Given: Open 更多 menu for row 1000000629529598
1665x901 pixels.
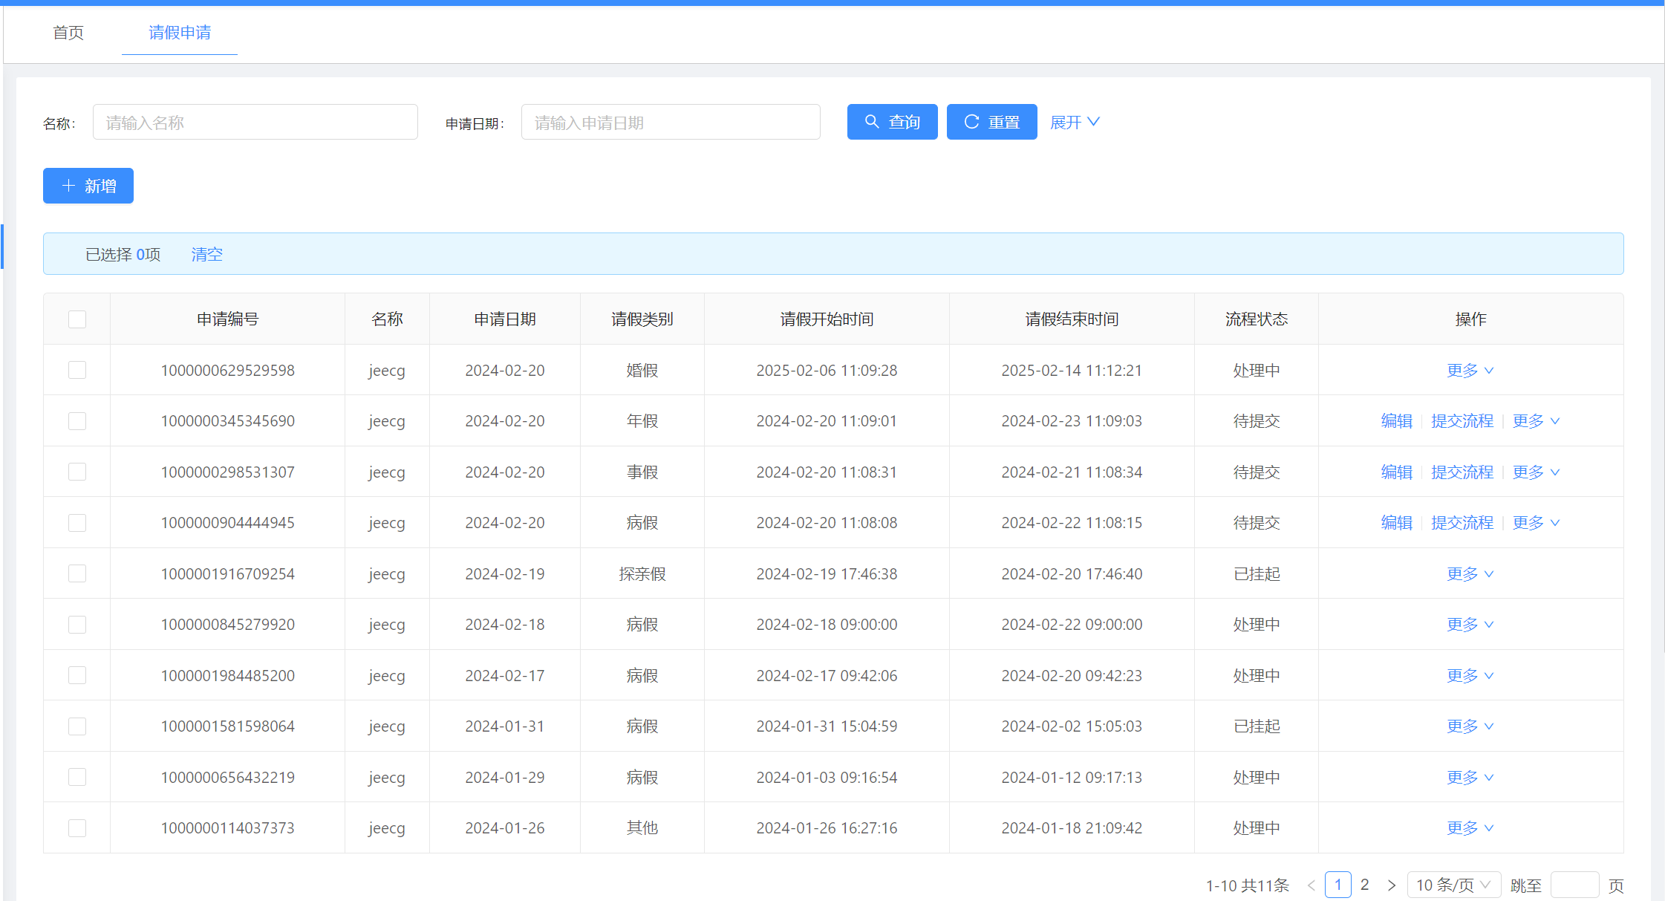Looking at the screenshot, I should click(1470, 370).
